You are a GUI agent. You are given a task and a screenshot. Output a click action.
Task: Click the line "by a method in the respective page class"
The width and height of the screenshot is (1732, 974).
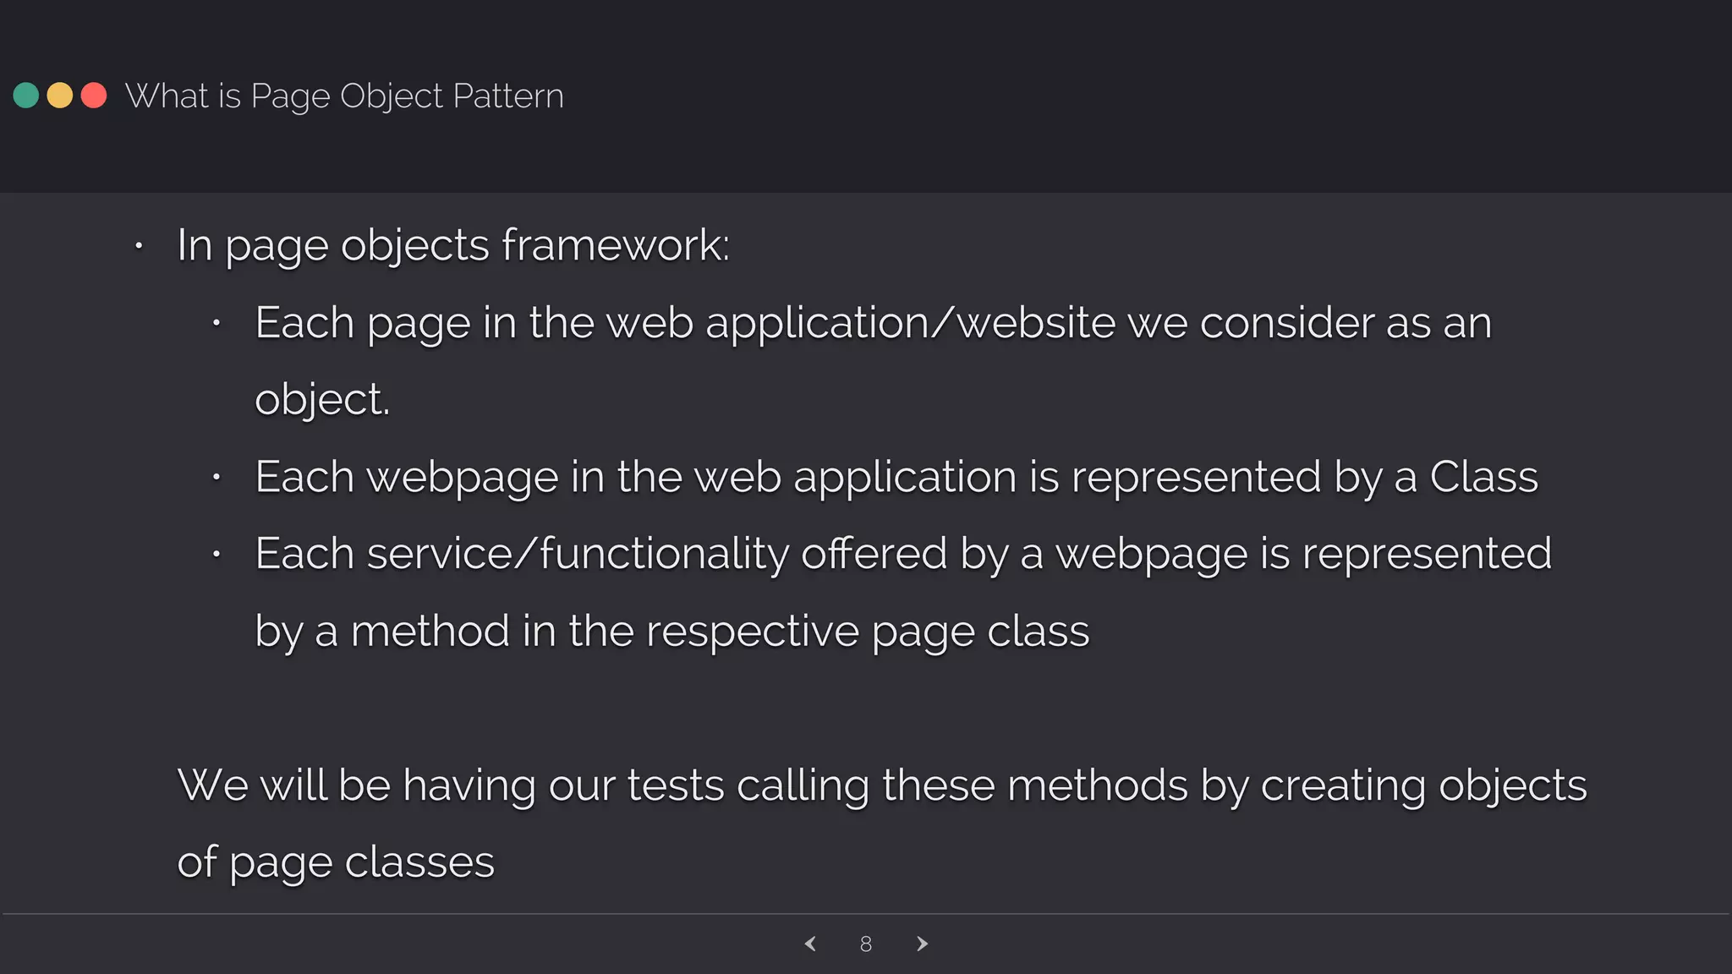(x=672, y=632)
